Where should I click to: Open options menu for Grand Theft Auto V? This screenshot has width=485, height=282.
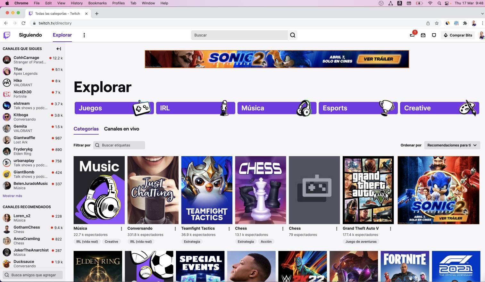pyautogui.click(x=390, y=228)
